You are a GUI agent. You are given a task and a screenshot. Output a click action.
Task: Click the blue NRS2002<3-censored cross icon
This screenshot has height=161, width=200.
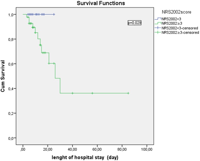[158, 28]
